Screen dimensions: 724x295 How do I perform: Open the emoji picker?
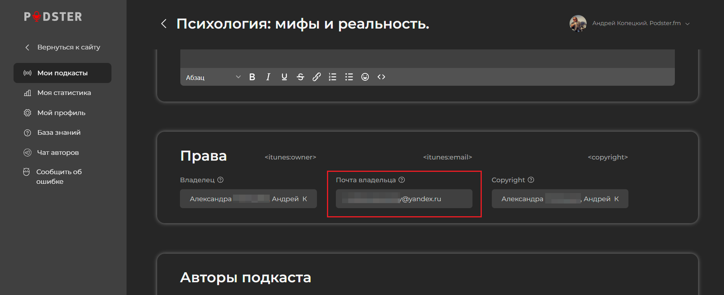pos(365,77)
